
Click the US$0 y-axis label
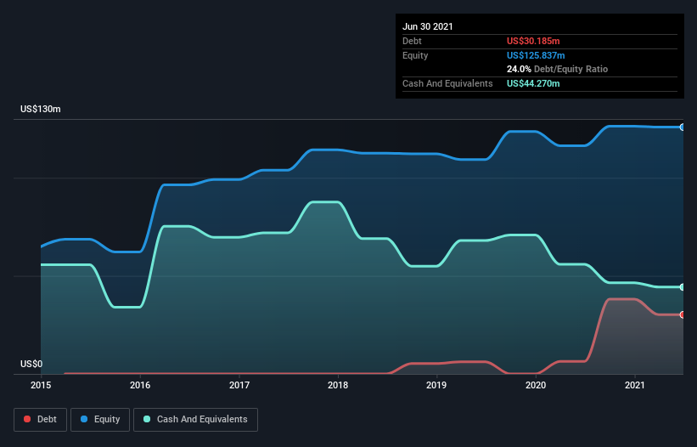[x=31, y=364]
